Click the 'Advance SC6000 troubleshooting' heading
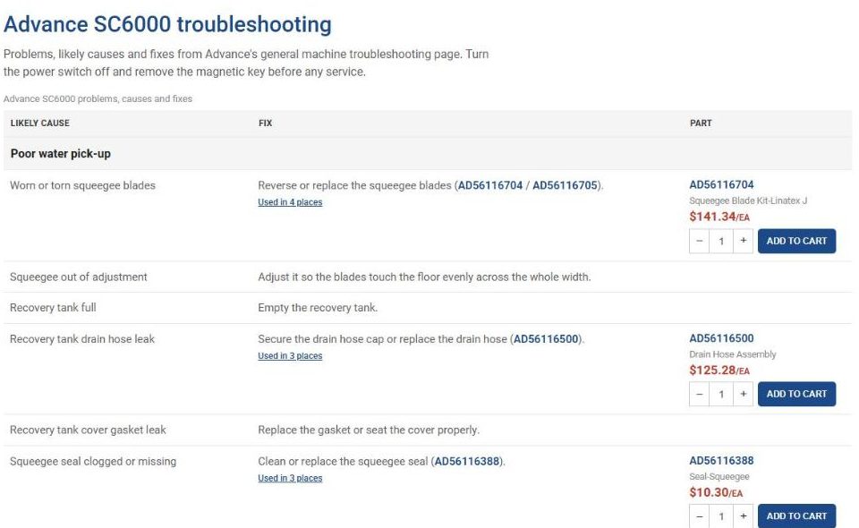This screenshot has width=859, height=528. click(167, 25)
